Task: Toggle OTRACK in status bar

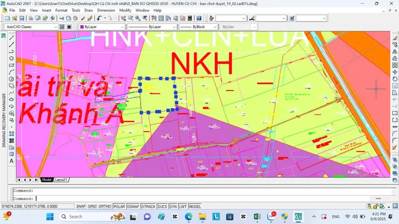Action: (x=148, y=206)
